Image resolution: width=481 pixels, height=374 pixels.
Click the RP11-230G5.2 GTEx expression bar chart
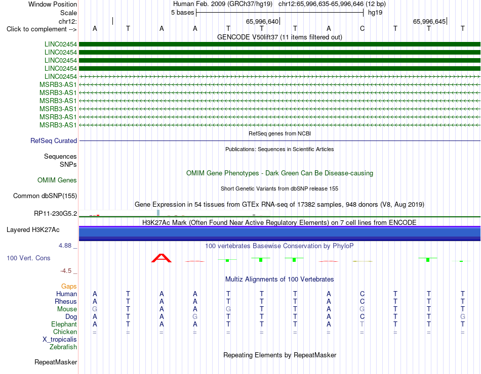(175, 213)
